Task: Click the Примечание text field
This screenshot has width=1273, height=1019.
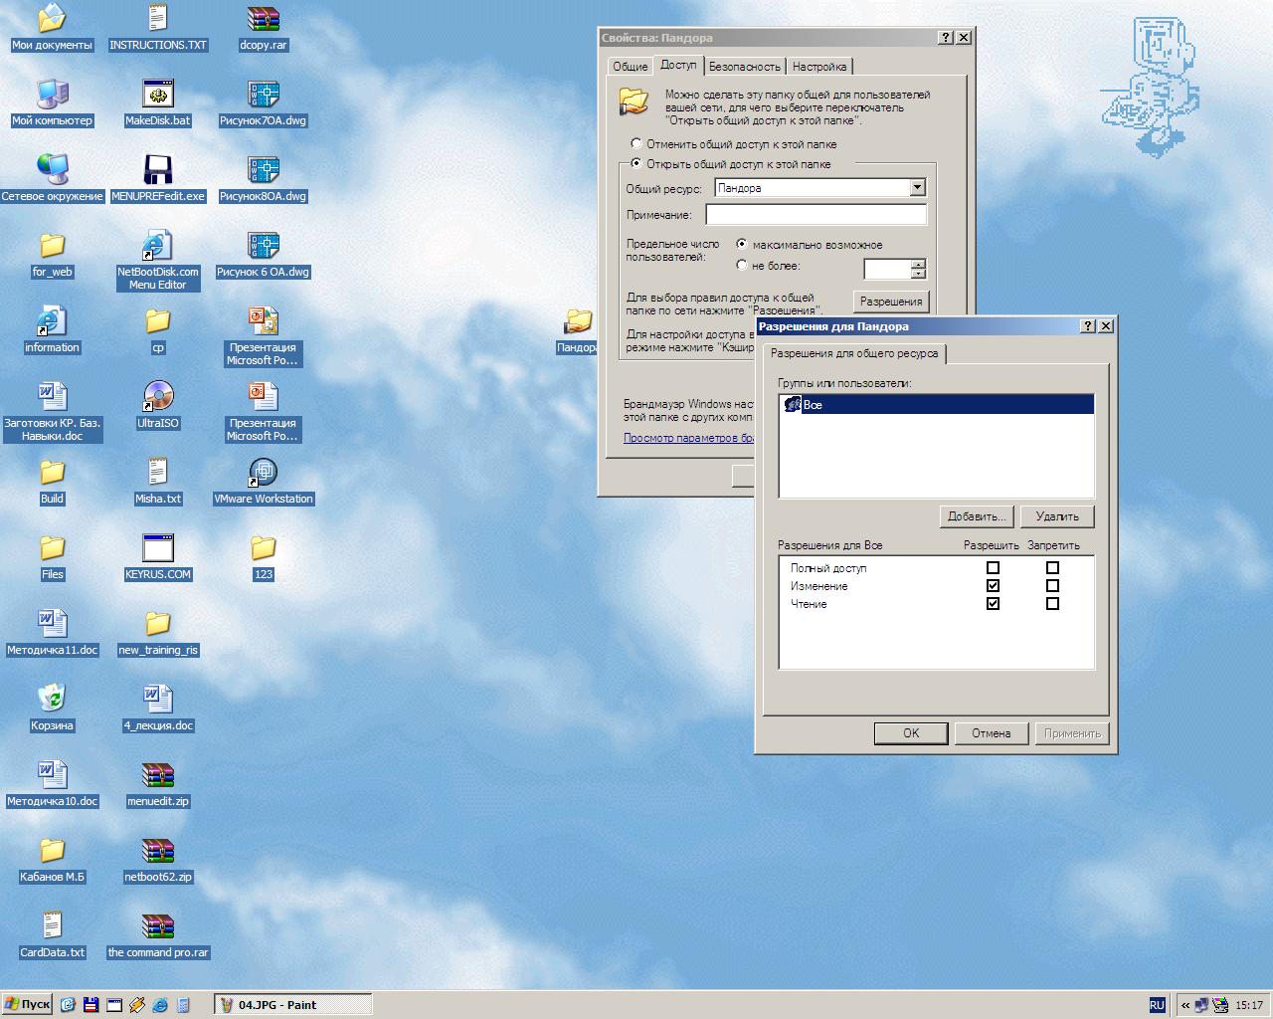Action: (x=816, y=215)
